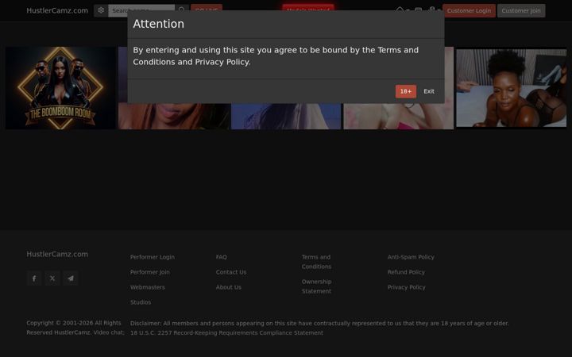The width and height of the screenshot is (572, 357).
Task: Open the Refund Policy footer link
Action: (406, 272)
